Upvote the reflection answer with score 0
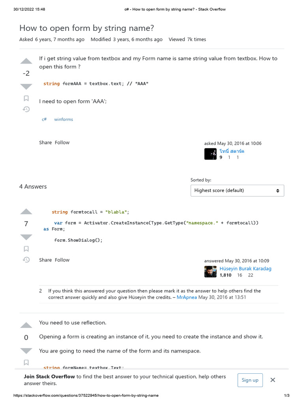The width and height of the screenshot is (303, 405). [26, 325]
